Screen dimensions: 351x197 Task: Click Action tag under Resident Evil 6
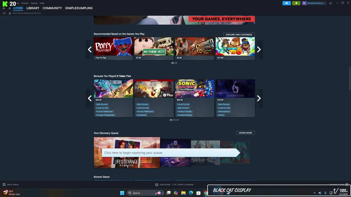coord(221,115)
